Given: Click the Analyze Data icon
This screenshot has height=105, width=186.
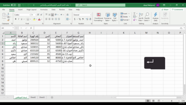Looking at the screenshot, I should 155,17.
